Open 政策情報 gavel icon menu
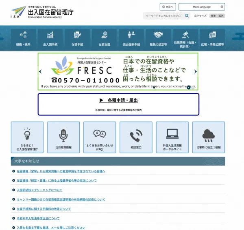This screenshot has height=230, width=244. tap(185, 38)
